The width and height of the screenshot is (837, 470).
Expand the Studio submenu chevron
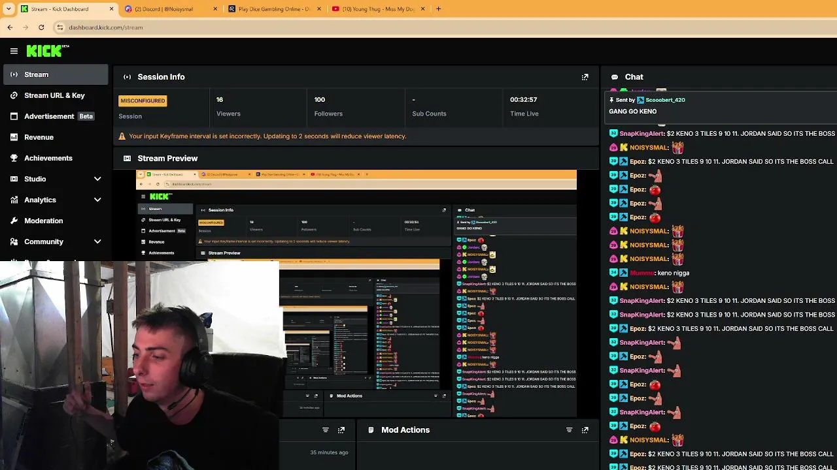click(97, 179)
